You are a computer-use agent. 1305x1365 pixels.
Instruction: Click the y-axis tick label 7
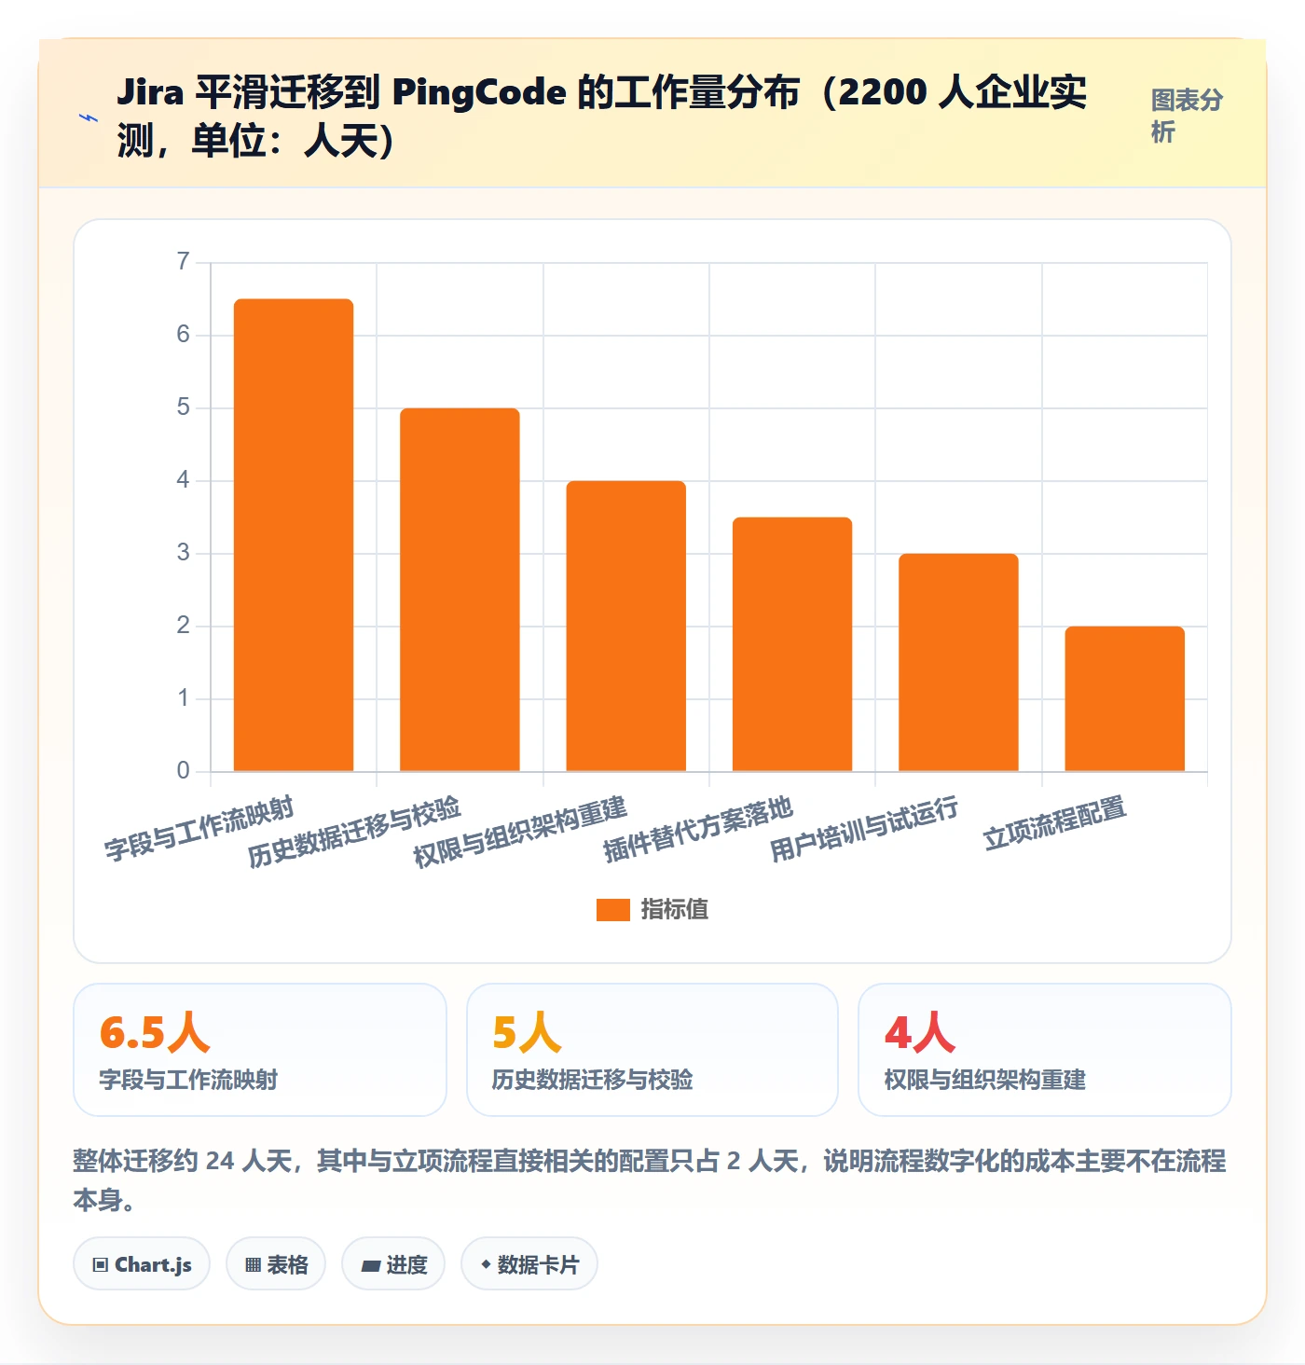(x=184, y=262)
